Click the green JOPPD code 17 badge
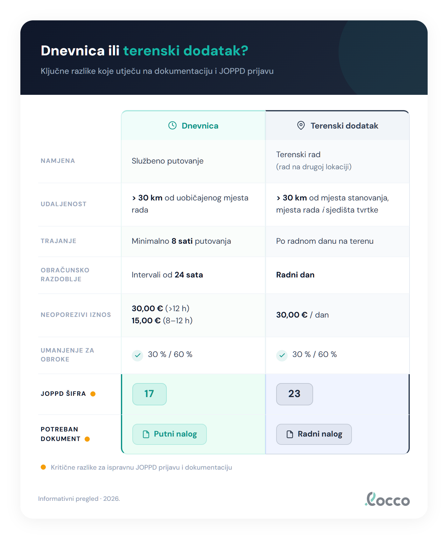Viewport: 448px width, 539px height. pyautogui.click(x=149, y=394)
